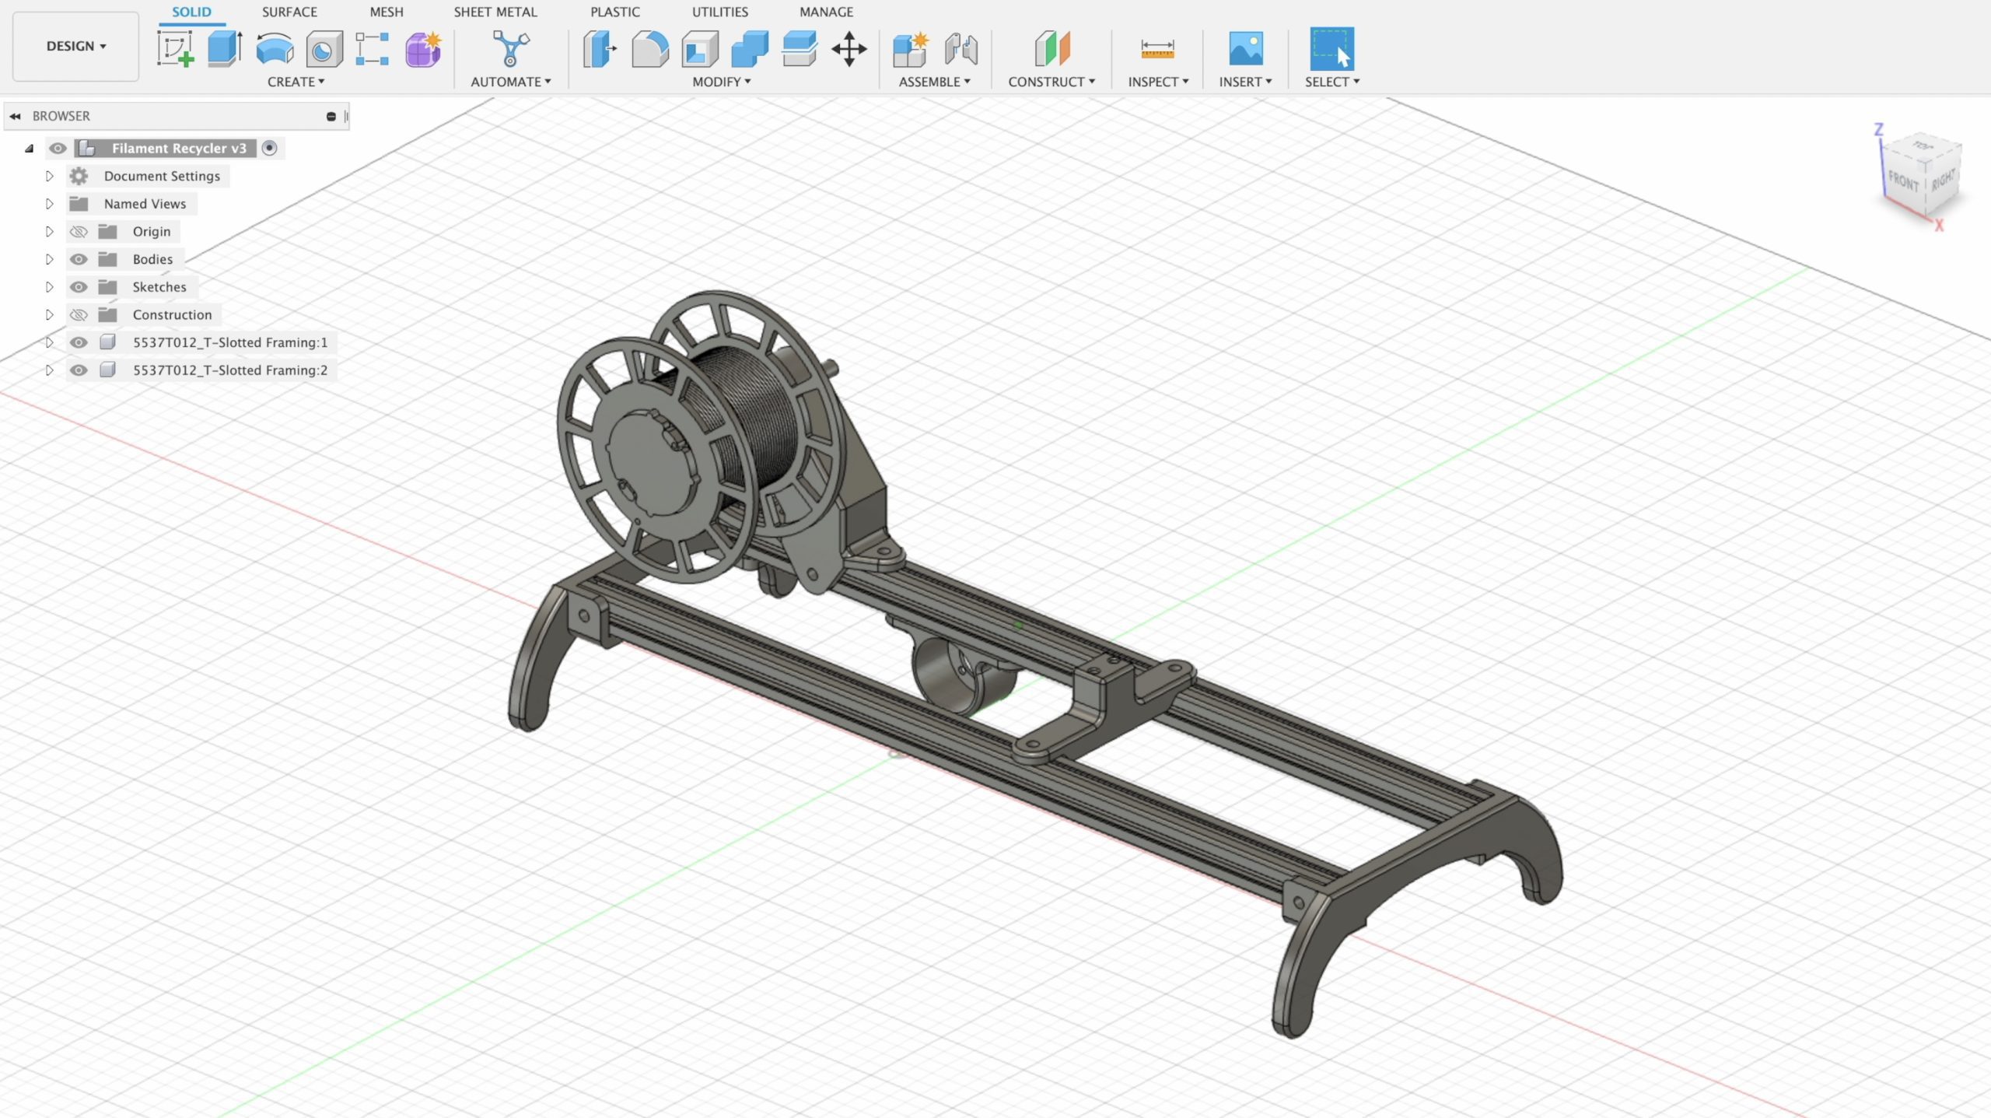The width and height of the screenshot is (1991, 1118).
Task: Expand the Sketches folder tree node
Action: coord(49,287)
